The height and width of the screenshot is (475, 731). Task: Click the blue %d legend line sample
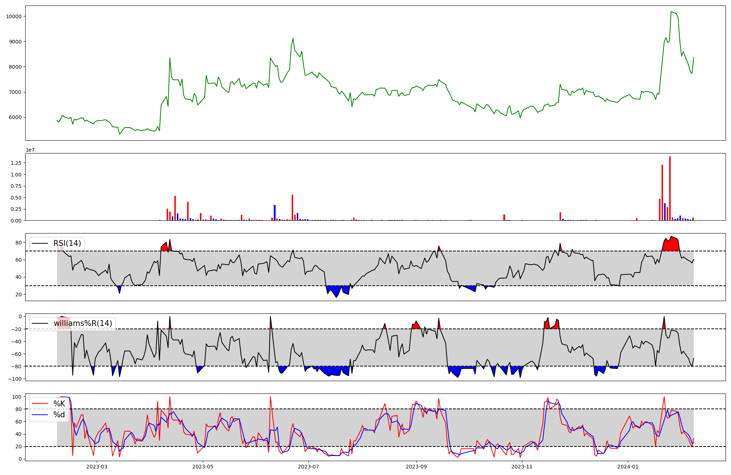40,415
